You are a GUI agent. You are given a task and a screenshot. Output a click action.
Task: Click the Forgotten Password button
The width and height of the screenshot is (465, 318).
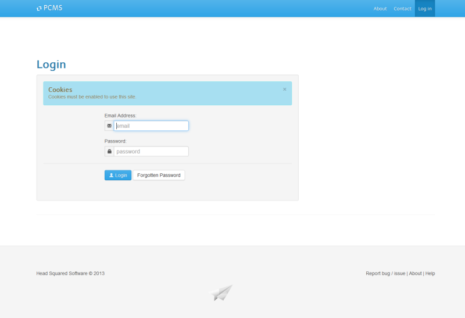pyautogui.click(x=159, y=175)
